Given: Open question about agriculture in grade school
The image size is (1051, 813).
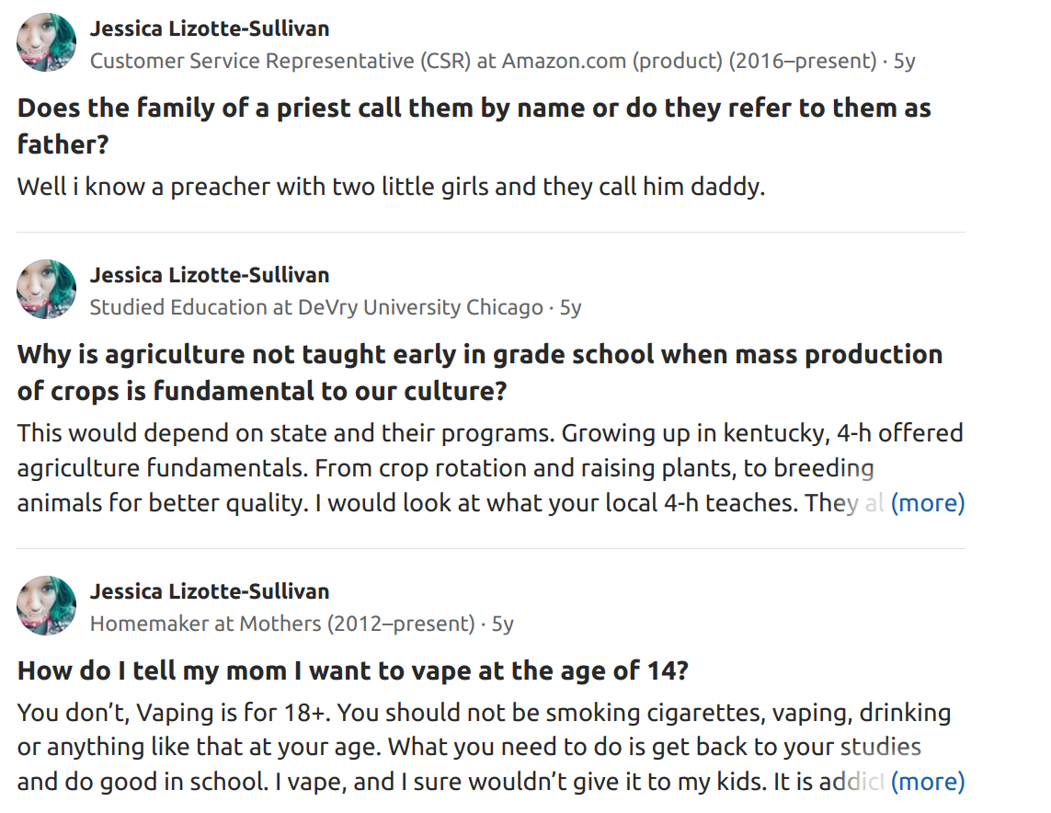Looking at the screenshot, I should pyautogui.click(x=480, y=372).
